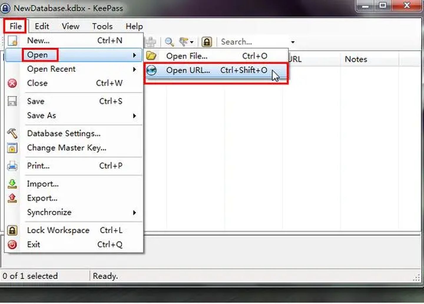Click the green arrow Import icon
The height and width of the screenshot is (304, 424).
point(12,184)
